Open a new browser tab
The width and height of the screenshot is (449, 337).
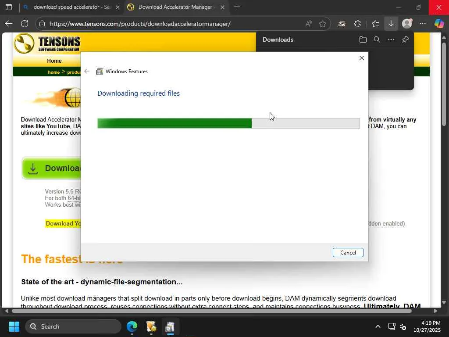[x=237, y=7]
